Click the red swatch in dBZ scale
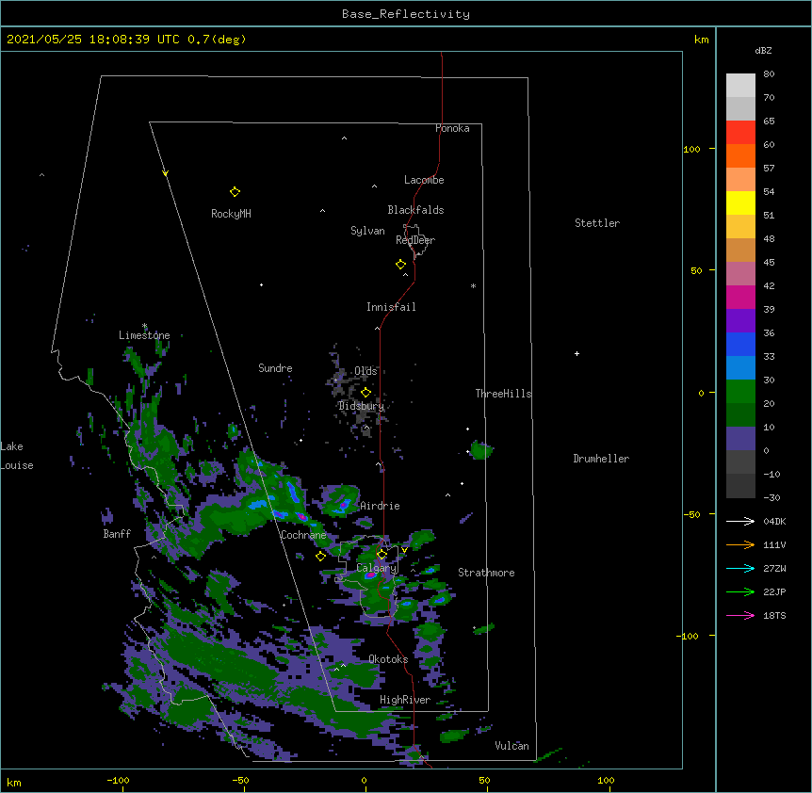 coord(740,133)
